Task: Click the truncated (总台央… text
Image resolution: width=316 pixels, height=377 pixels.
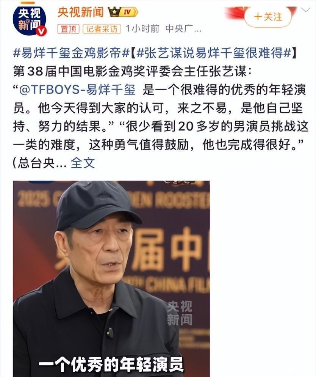Action: (40, 163)
